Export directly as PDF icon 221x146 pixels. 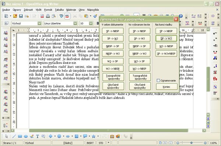[x=42, y=16]
